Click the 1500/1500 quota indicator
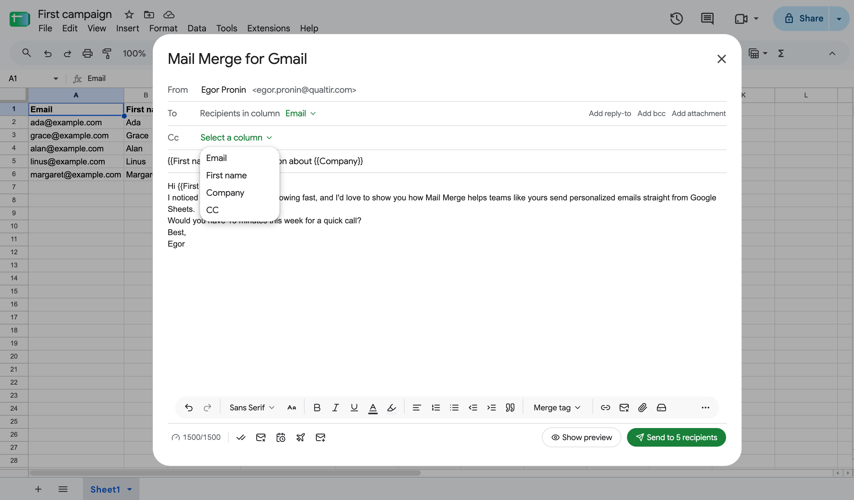Screen dimensions: 854x500 coord(196,437)
